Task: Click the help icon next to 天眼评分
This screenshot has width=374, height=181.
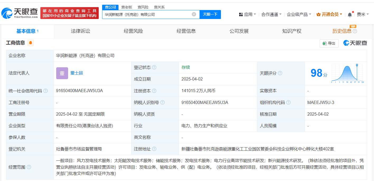Action: 280,73
